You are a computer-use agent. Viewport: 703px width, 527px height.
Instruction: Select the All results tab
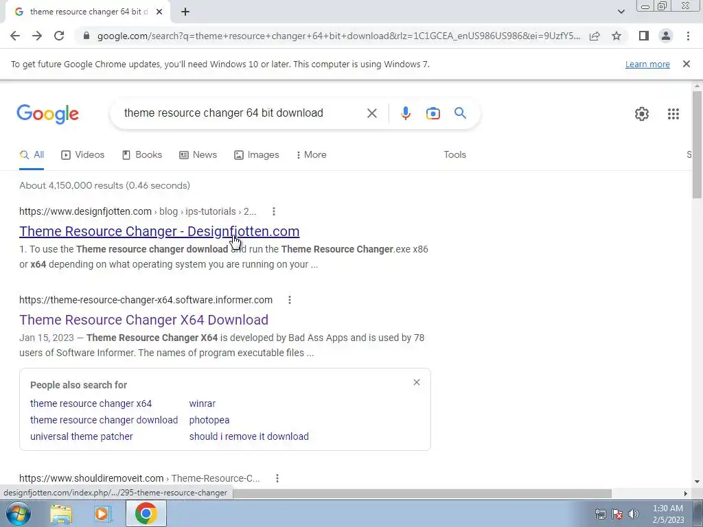point(32,154)
